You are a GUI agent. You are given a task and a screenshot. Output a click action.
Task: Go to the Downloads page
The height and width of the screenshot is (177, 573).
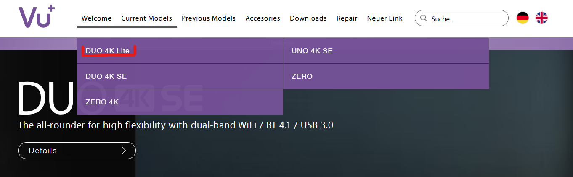point(308,18)
